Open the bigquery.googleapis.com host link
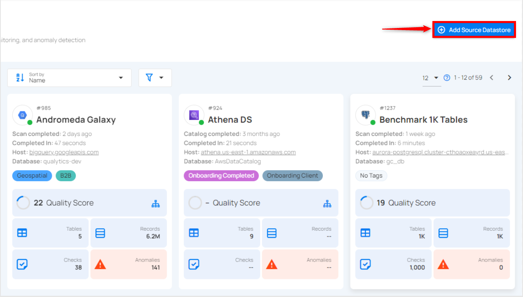Screen dimensions: 523x297 click(x=64, y=152)
